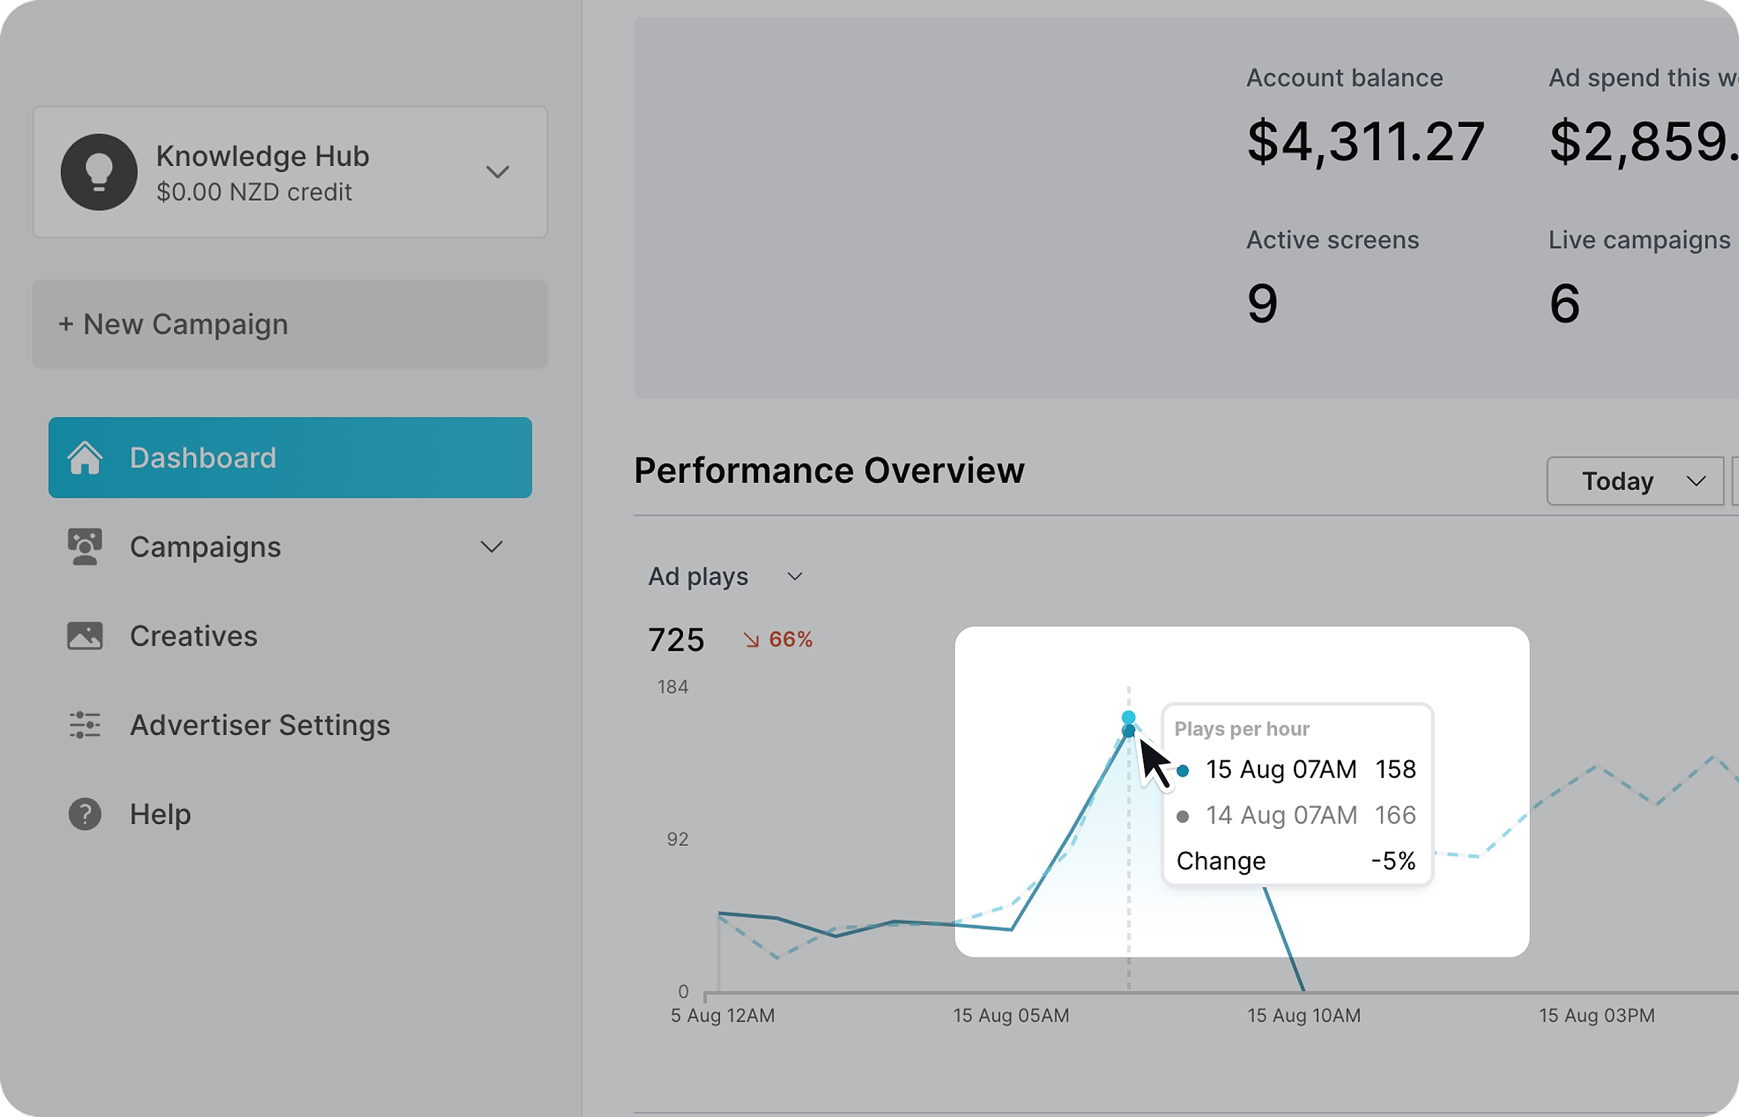Click the plus sign in New Campaign

66,324
